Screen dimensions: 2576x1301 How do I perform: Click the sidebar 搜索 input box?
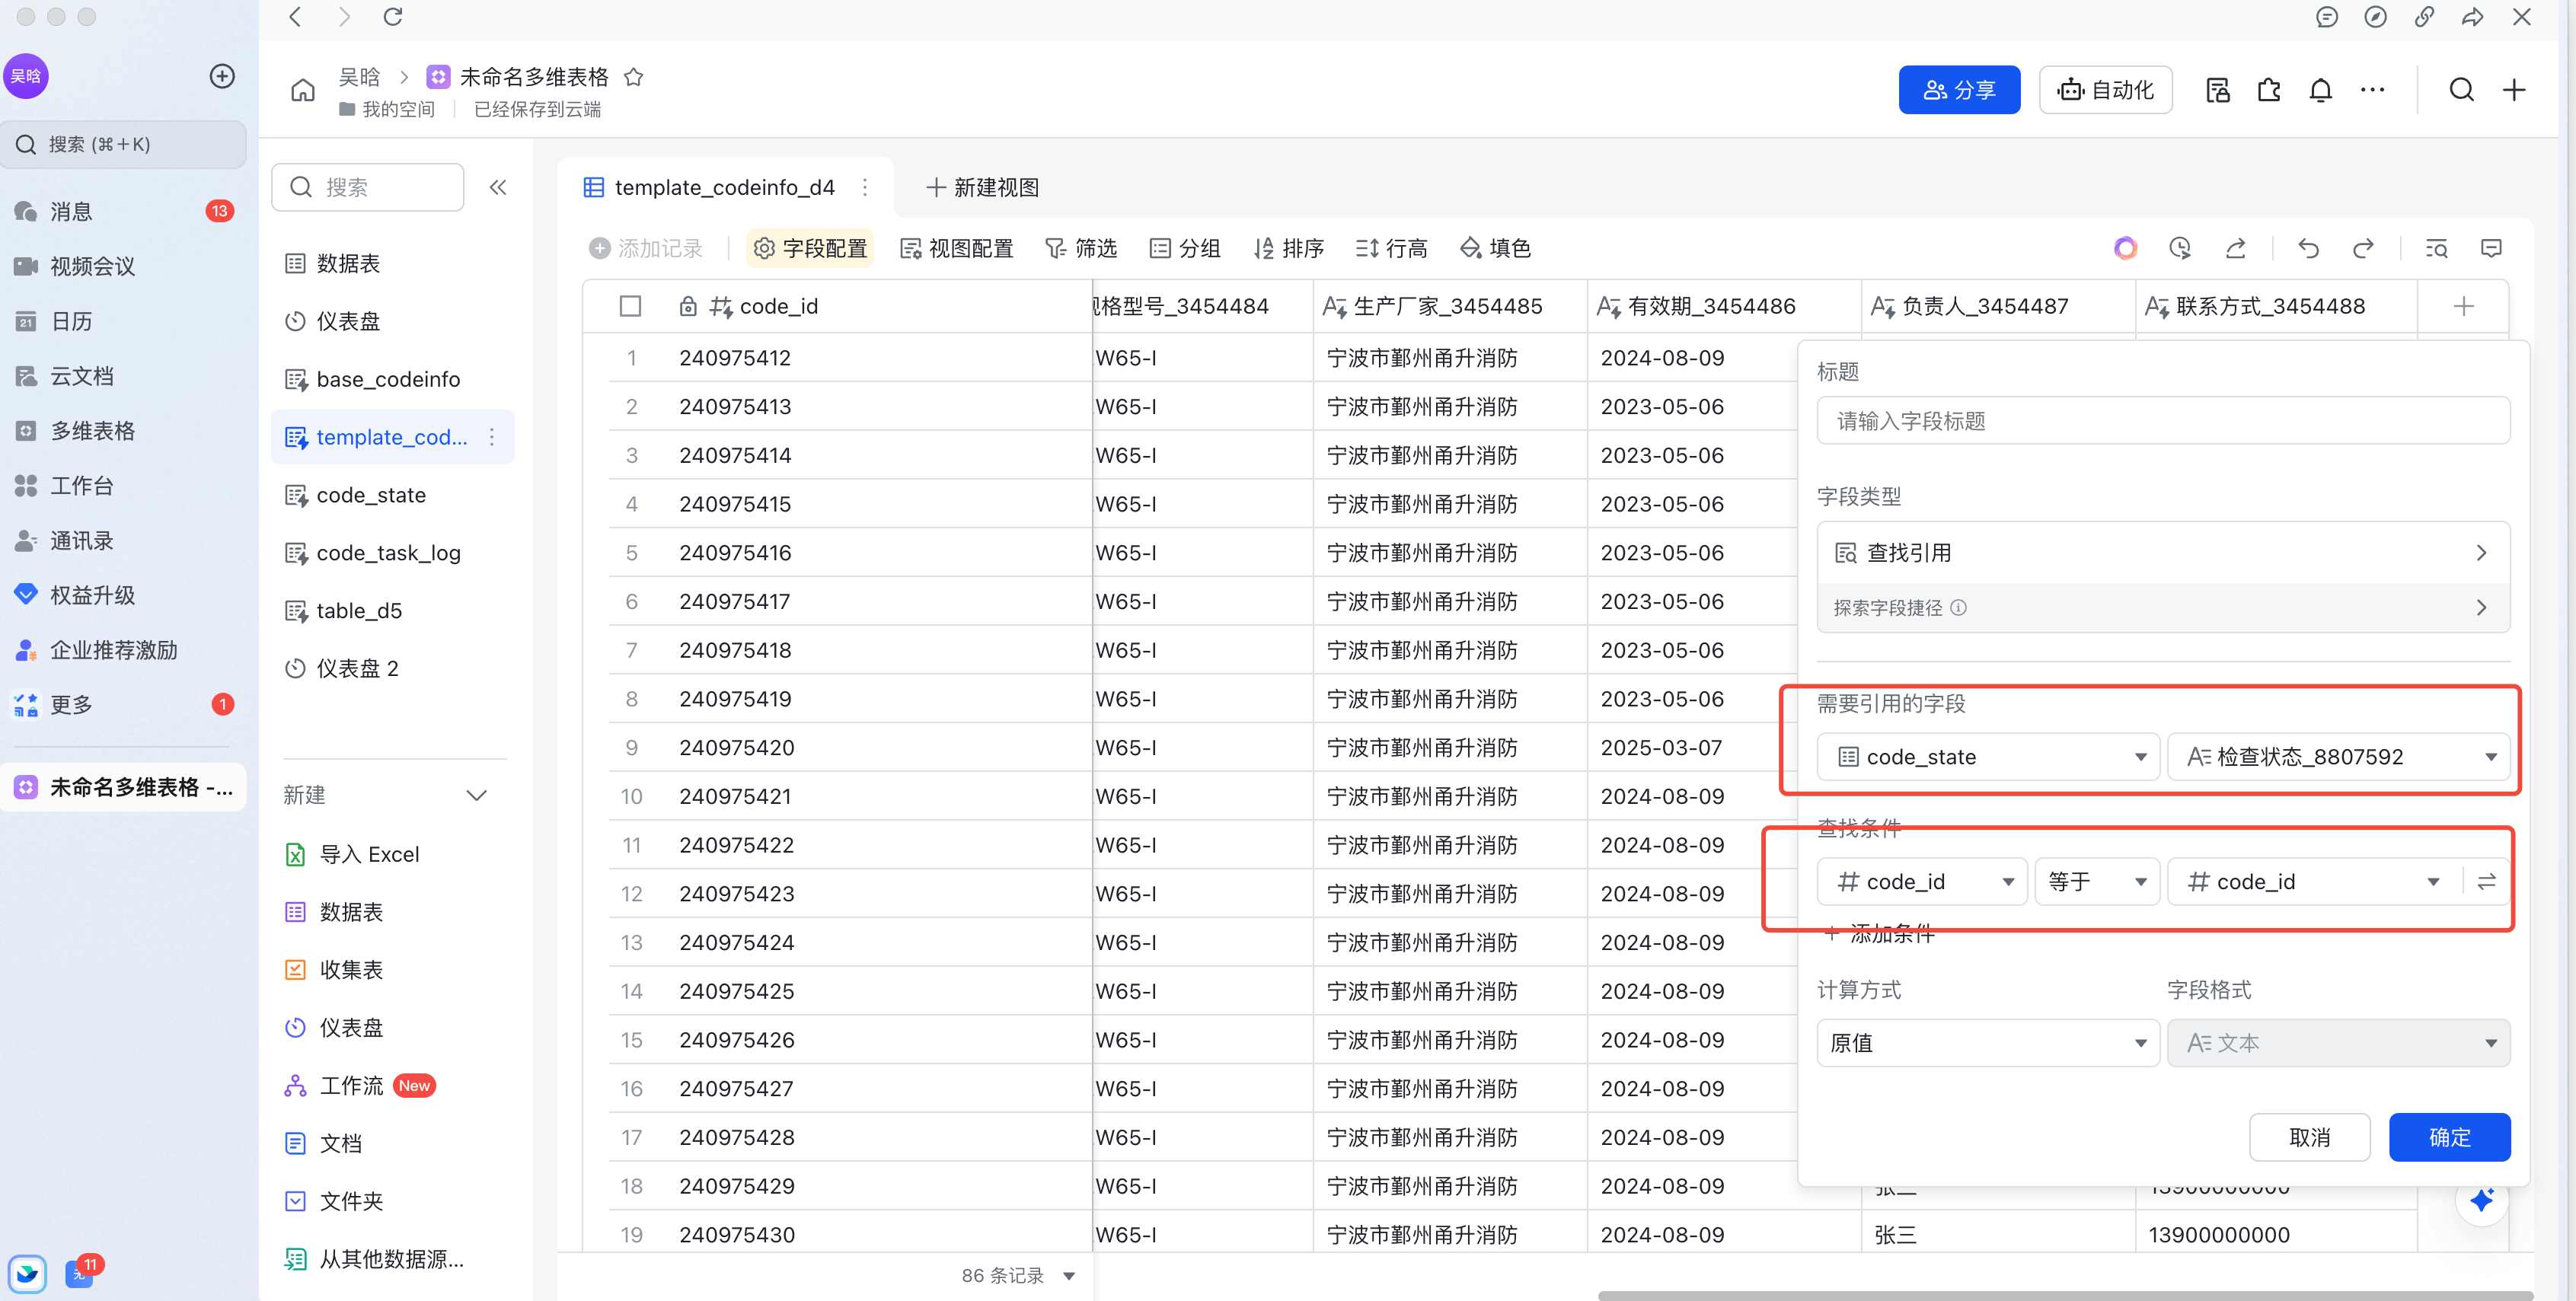368,187
